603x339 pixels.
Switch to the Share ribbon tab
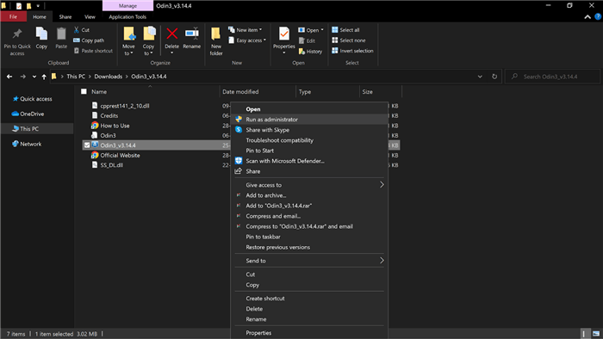[x=65, y=17]
